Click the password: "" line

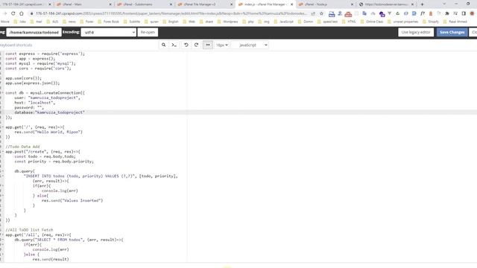(x=29, y=107)
